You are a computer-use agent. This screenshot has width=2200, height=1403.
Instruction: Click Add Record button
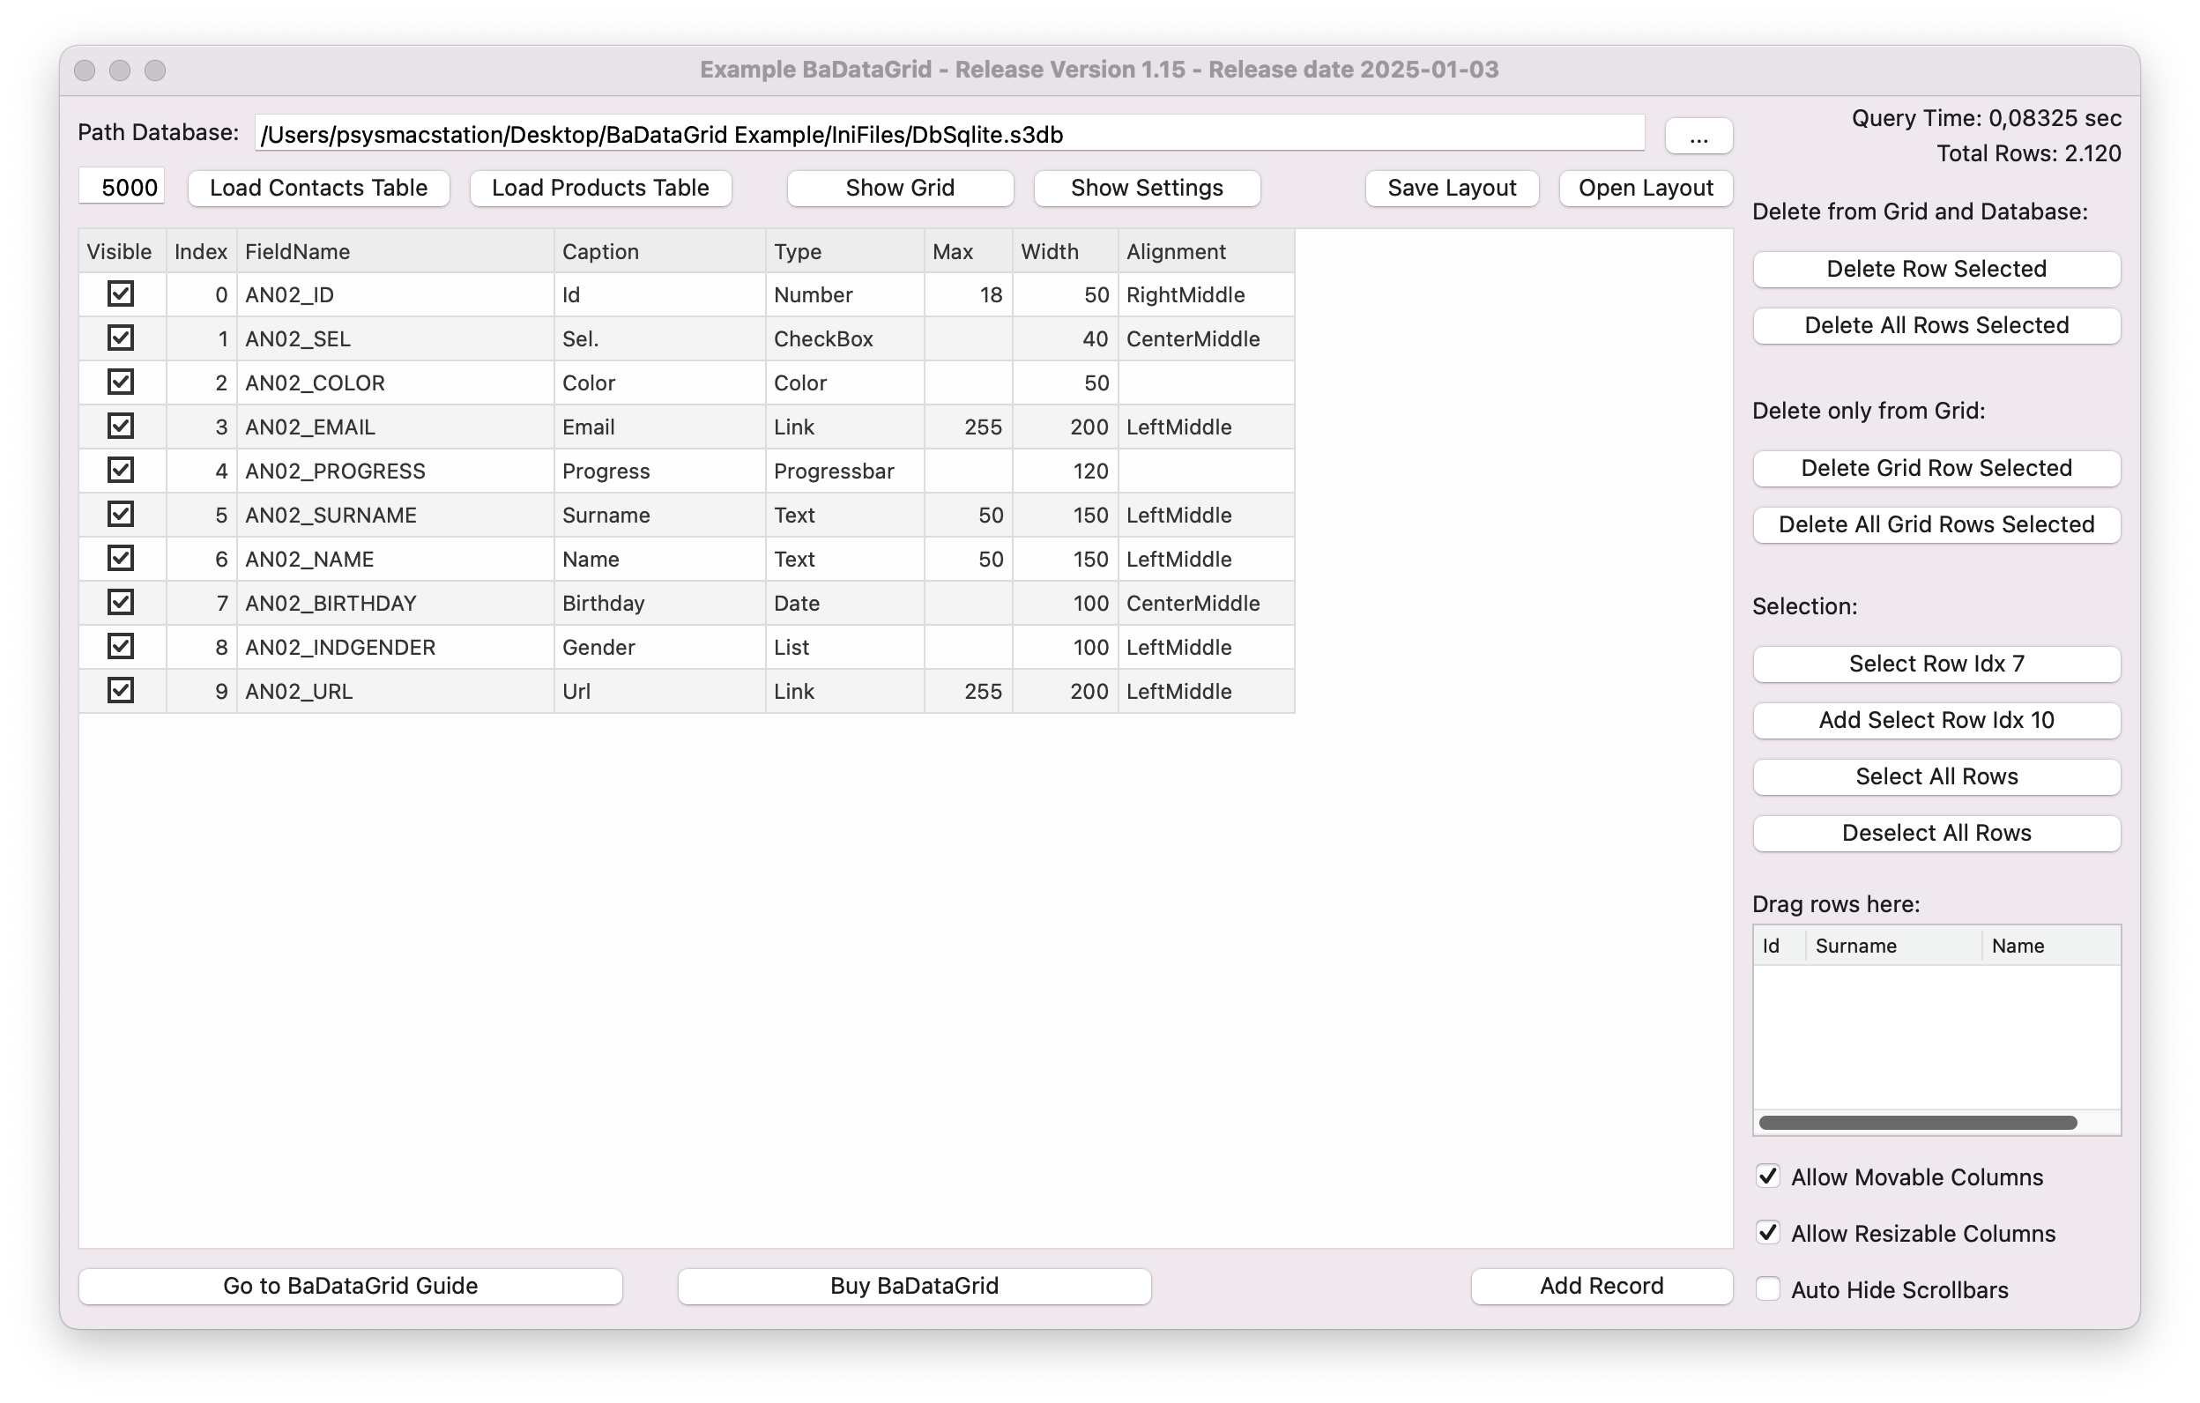1602,1286
